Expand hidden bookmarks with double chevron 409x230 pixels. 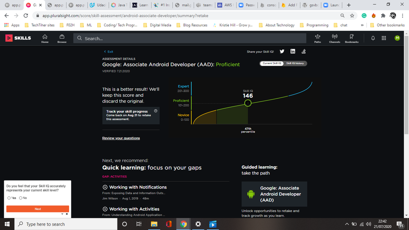coord(362,25)
